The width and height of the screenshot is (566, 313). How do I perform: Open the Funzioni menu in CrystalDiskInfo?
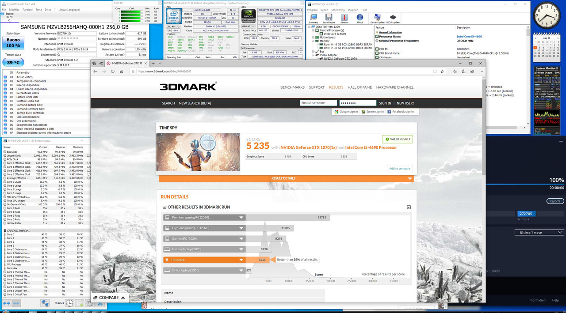tap(27, 9)
